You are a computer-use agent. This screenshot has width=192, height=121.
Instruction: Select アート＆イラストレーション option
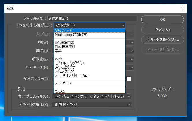[x=90, y=75]
